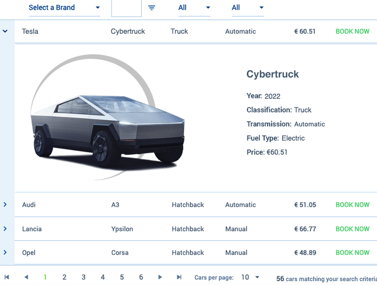Viewport: 377px width, 285px height.
Task: Click the filter lines icon
Action: tap(152, 8)
